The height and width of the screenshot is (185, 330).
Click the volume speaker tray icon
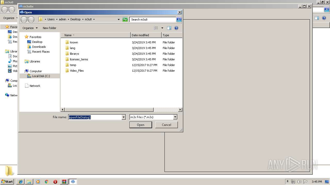299,182
